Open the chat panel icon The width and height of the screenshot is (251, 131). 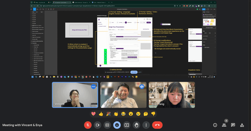point(233,125)
